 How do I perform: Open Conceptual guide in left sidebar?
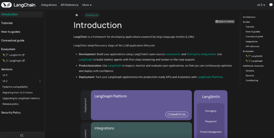[13, 40]
